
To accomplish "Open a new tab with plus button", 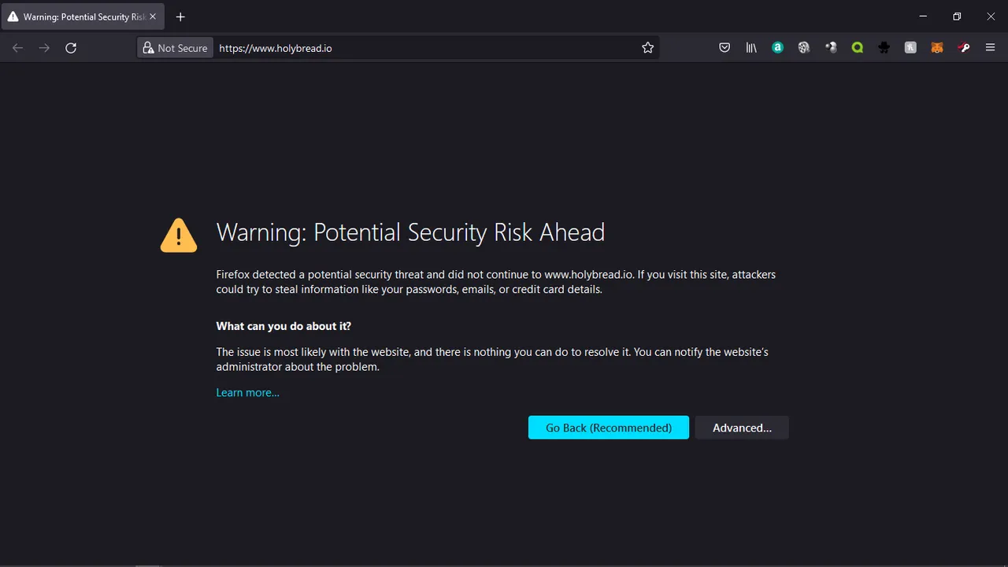I will 180,17.
